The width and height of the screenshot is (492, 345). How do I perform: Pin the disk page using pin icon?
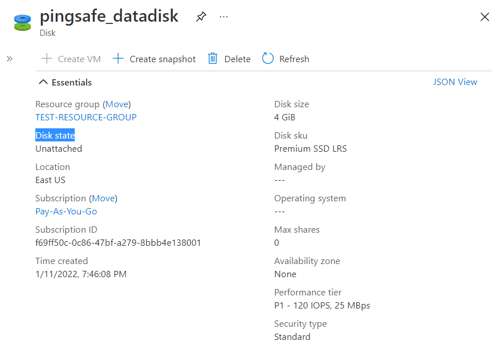click(201, 17)
